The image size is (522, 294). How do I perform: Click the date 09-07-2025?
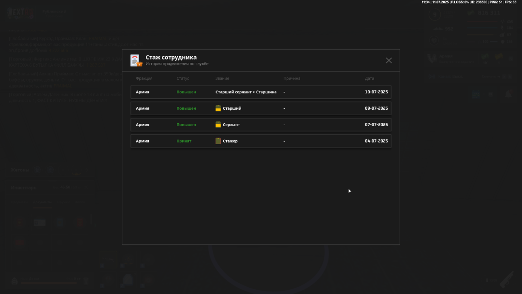[x=376, y=108]
